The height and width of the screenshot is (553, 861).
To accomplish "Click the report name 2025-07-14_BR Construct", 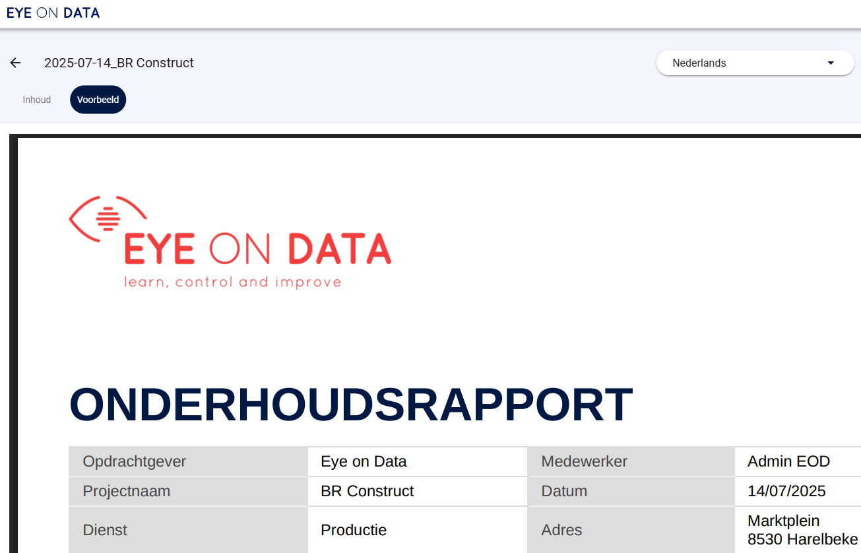I will pos(119,63).
